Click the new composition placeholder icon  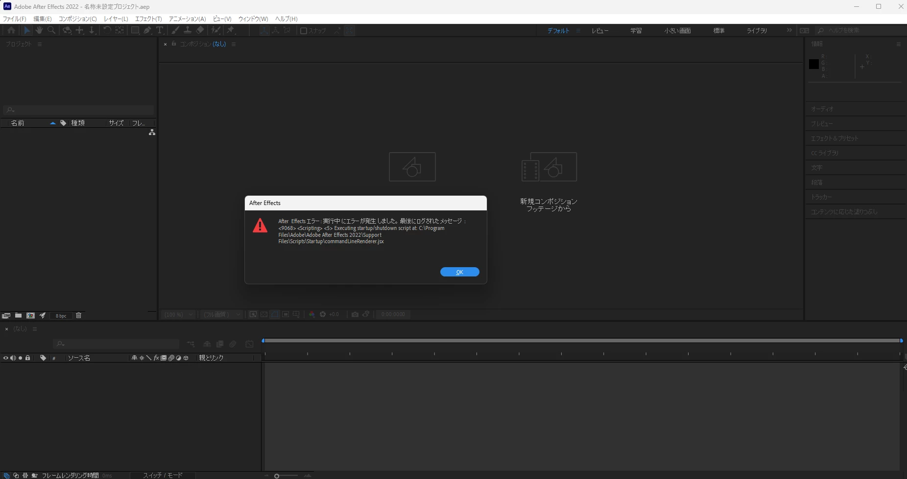point(412,167)
